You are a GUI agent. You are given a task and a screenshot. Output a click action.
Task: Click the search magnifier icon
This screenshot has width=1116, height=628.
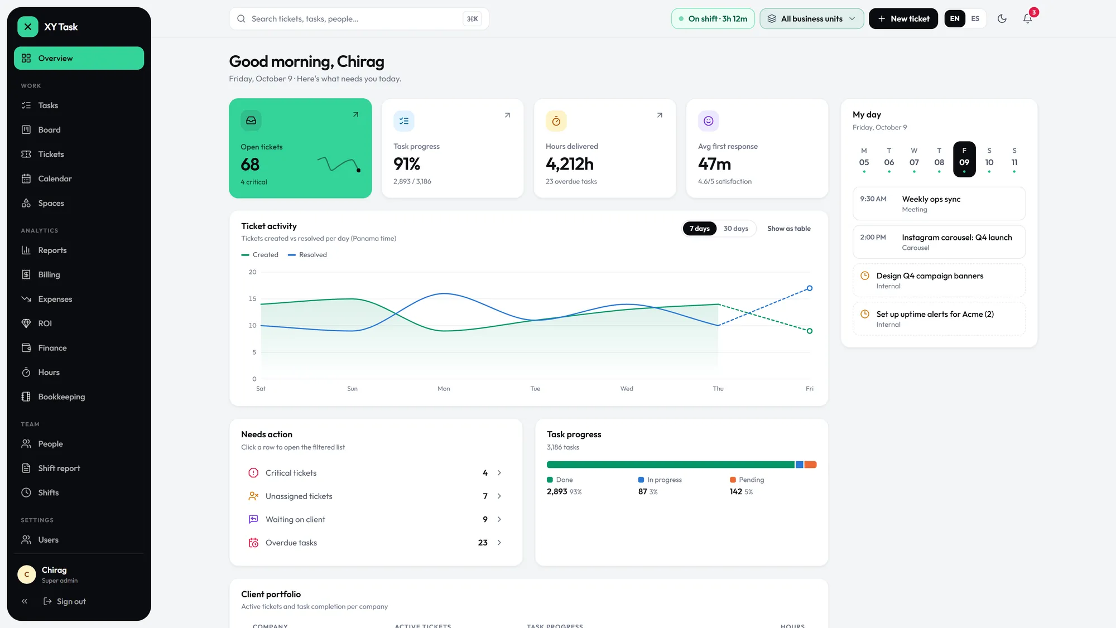pyautogui.click(x=241, y=19)
